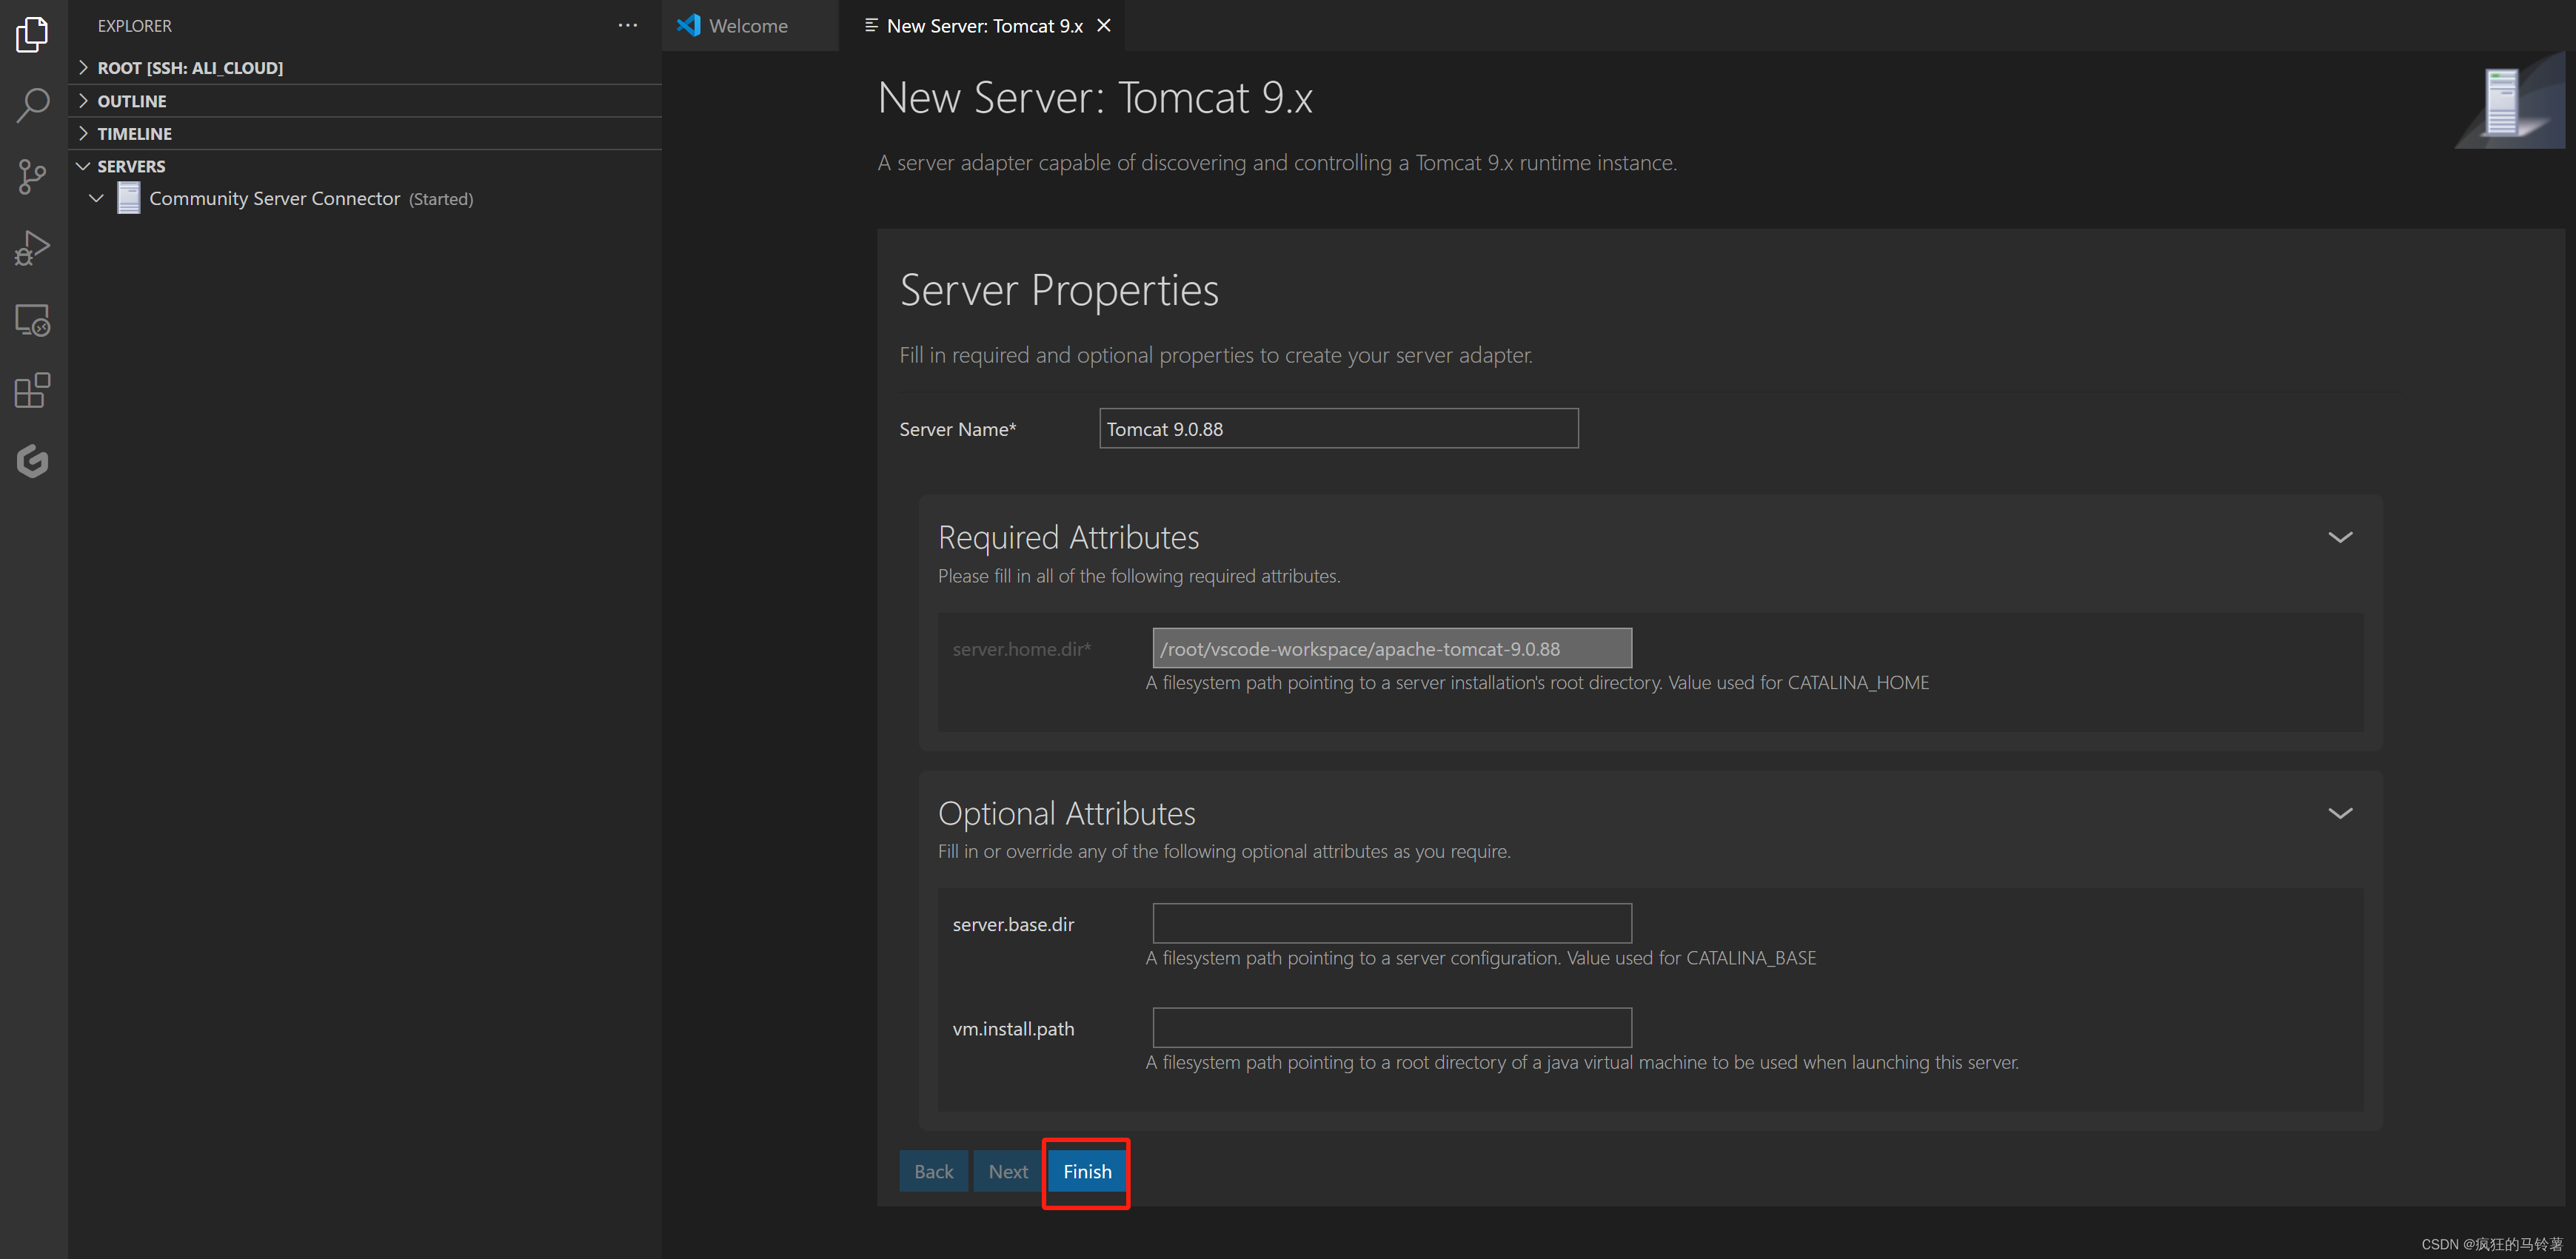Click the Community Server Connector server icon
The width and height of the screenshot is (2576, 1259).
tap(129, 198)
